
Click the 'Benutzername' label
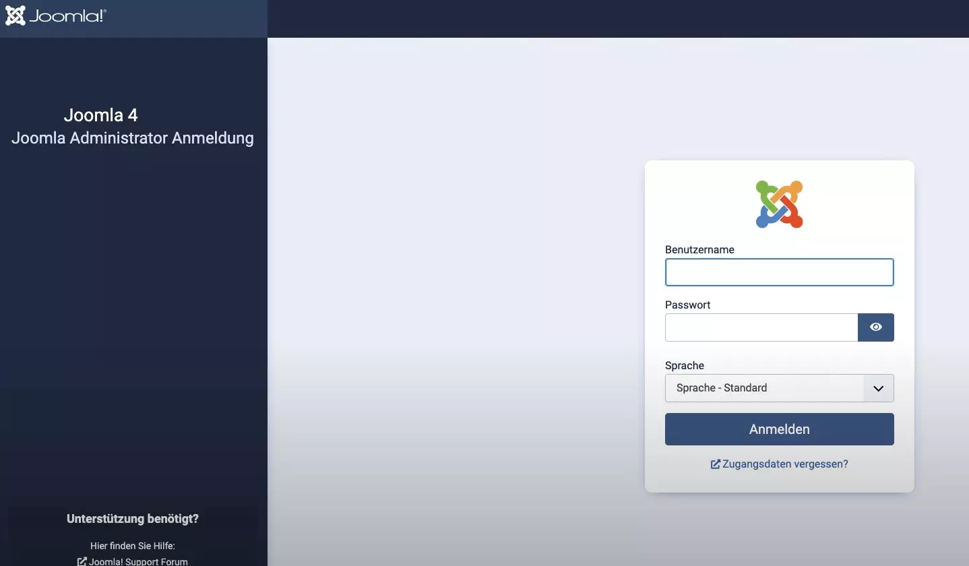tap(699, 249)
